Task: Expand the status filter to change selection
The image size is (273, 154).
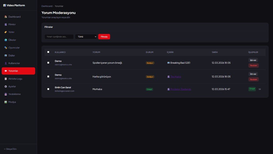Action: [86, 37]
